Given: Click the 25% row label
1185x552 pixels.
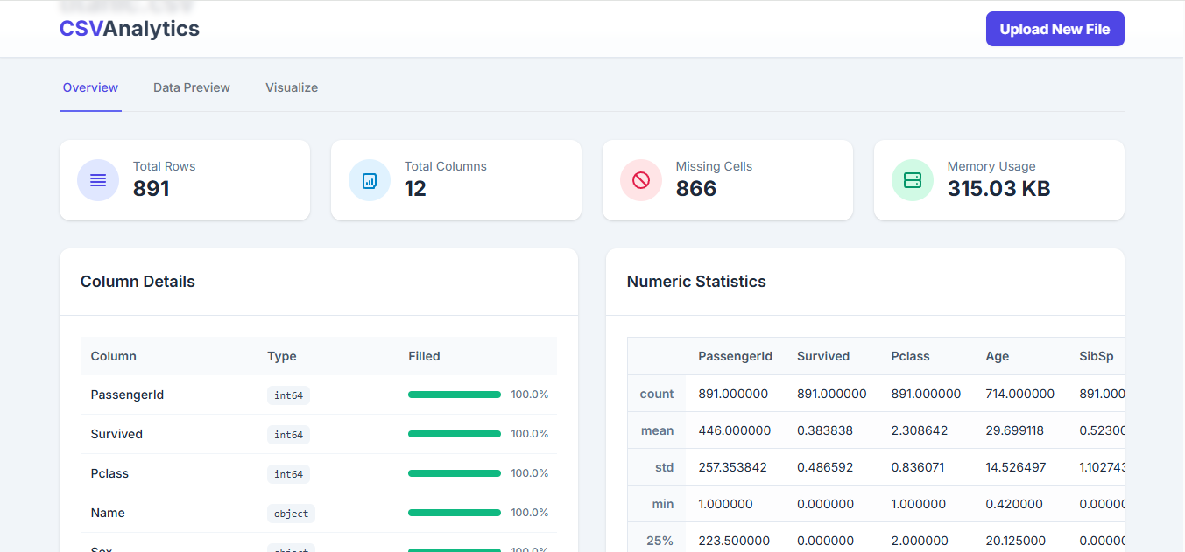Looking at the screenshot, I should (x=660, y=541).
